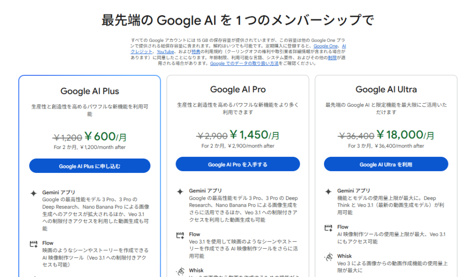Click the Google AI Pro を入手する button
This screenshot has width=474, height=277.
coord(237,164)
